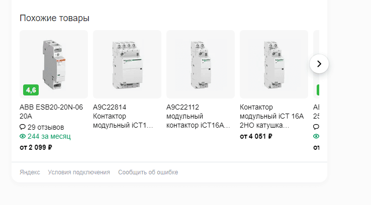Open the A9C22814 Контактор модульный title

pyautogui.click(x=123, y=116)
